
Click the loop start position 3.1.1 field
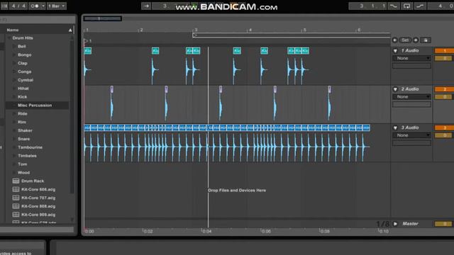pyautogui.click(x=367, y=6)
